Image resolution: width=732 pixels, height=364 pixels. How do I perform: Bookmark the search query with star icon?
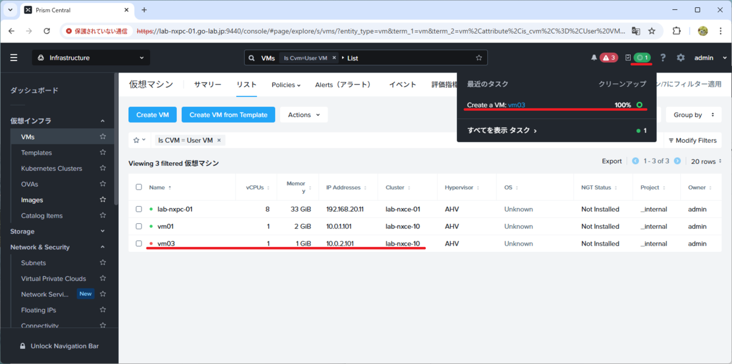click(x=479, y=58)
